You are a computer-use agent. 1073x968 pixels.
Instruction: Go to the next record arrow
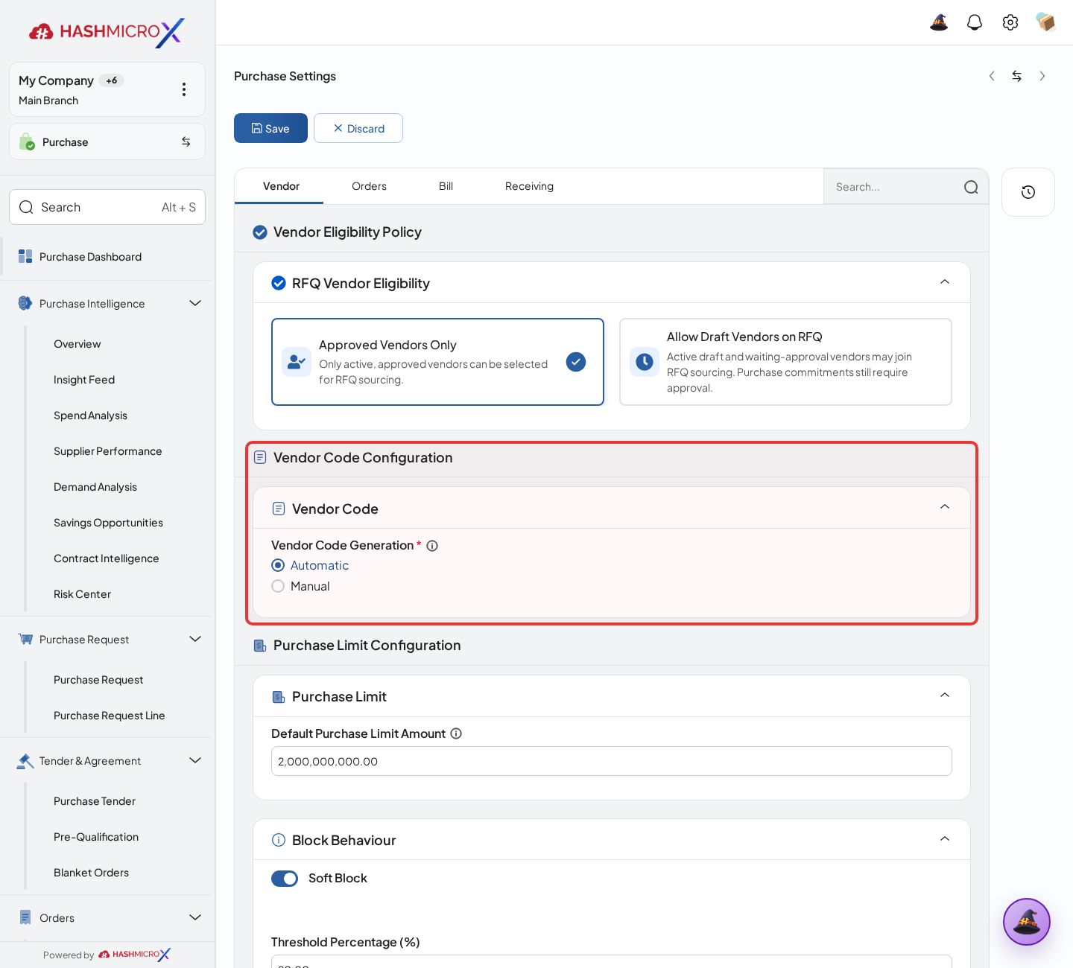(x=1042, y=76)
